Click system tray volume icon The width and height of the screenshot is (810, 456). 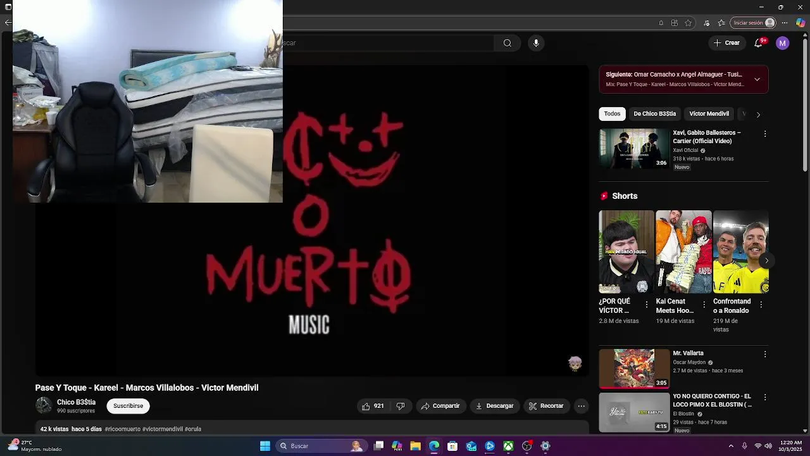click(769, 446)
